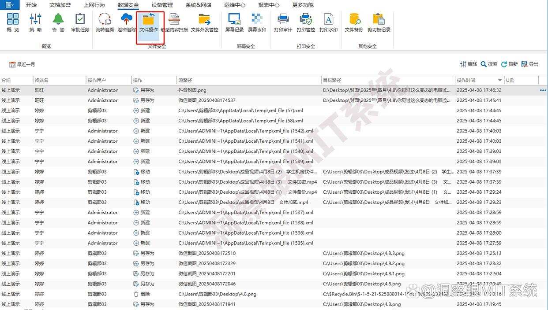Open the 屏幕水印 screen watermark tool

(x=257, y=22)
